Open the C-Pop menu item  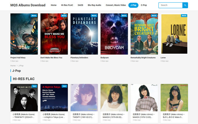[144, 5]
